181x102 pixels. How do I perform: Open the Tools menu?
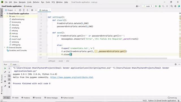coord(48,2)
